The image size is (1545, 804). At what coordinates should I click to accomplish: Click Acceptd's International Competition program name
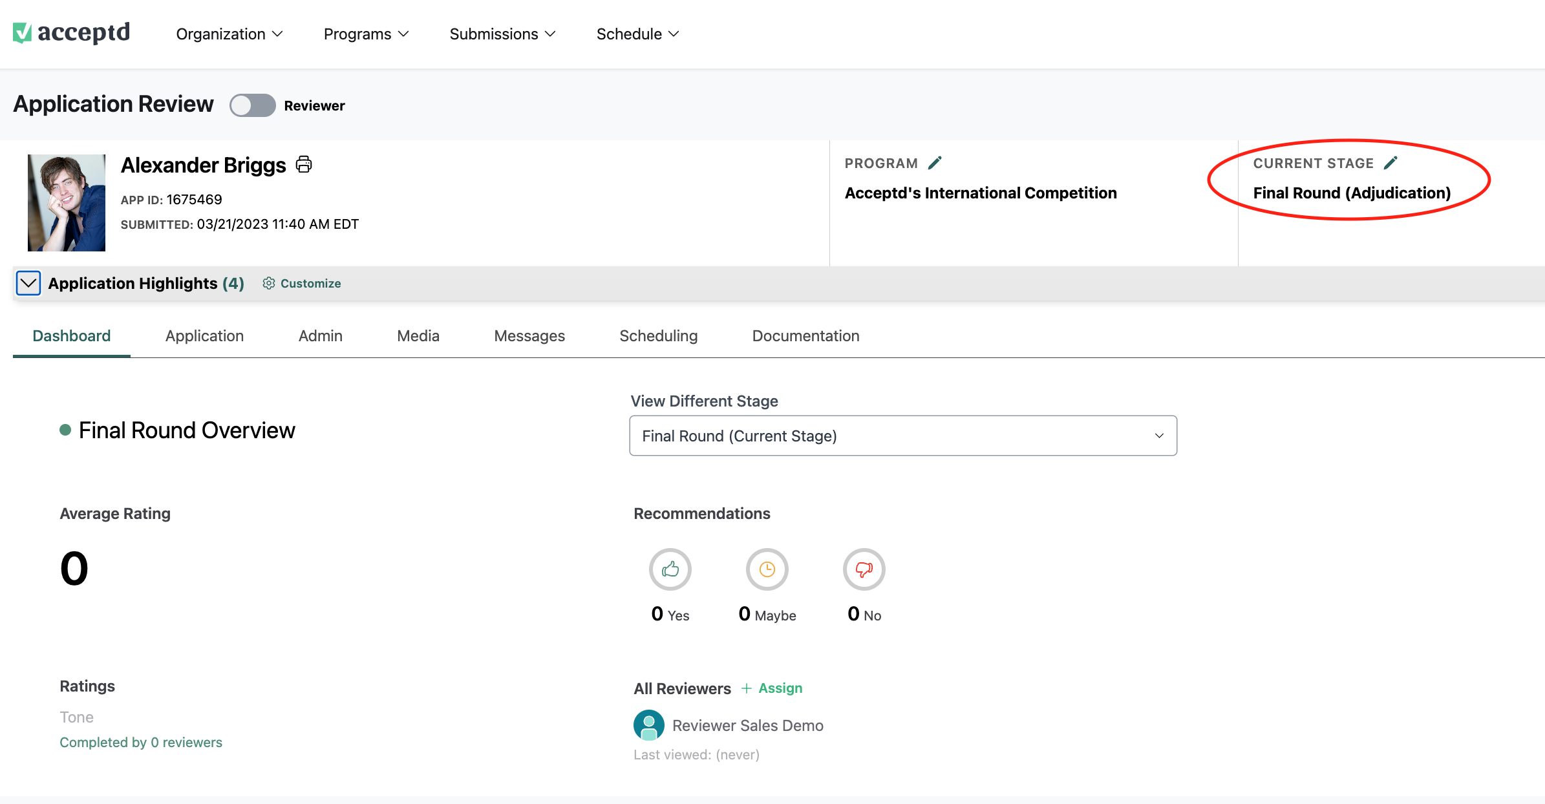point(981,193)
